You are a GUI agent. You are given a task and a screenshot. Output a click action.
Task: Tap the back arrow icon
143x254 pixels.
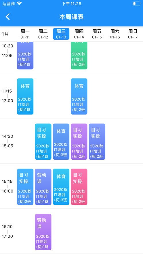coord(8,17)
